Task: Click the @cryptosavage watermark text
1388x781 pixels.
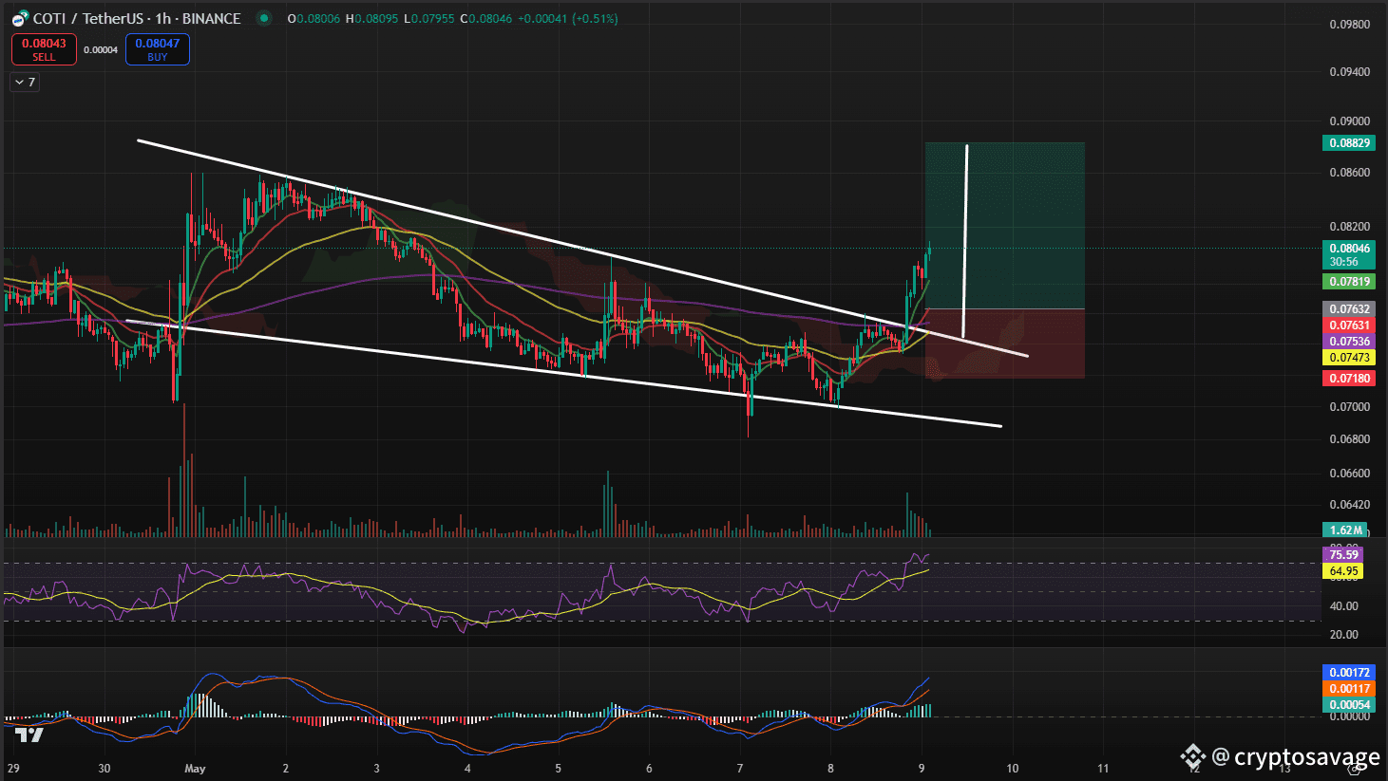Action: [x=1296, y=756]
